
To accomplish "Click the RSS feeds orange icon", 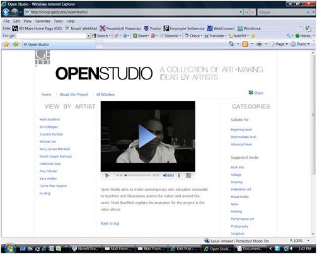I will click(x=245, y=44).
